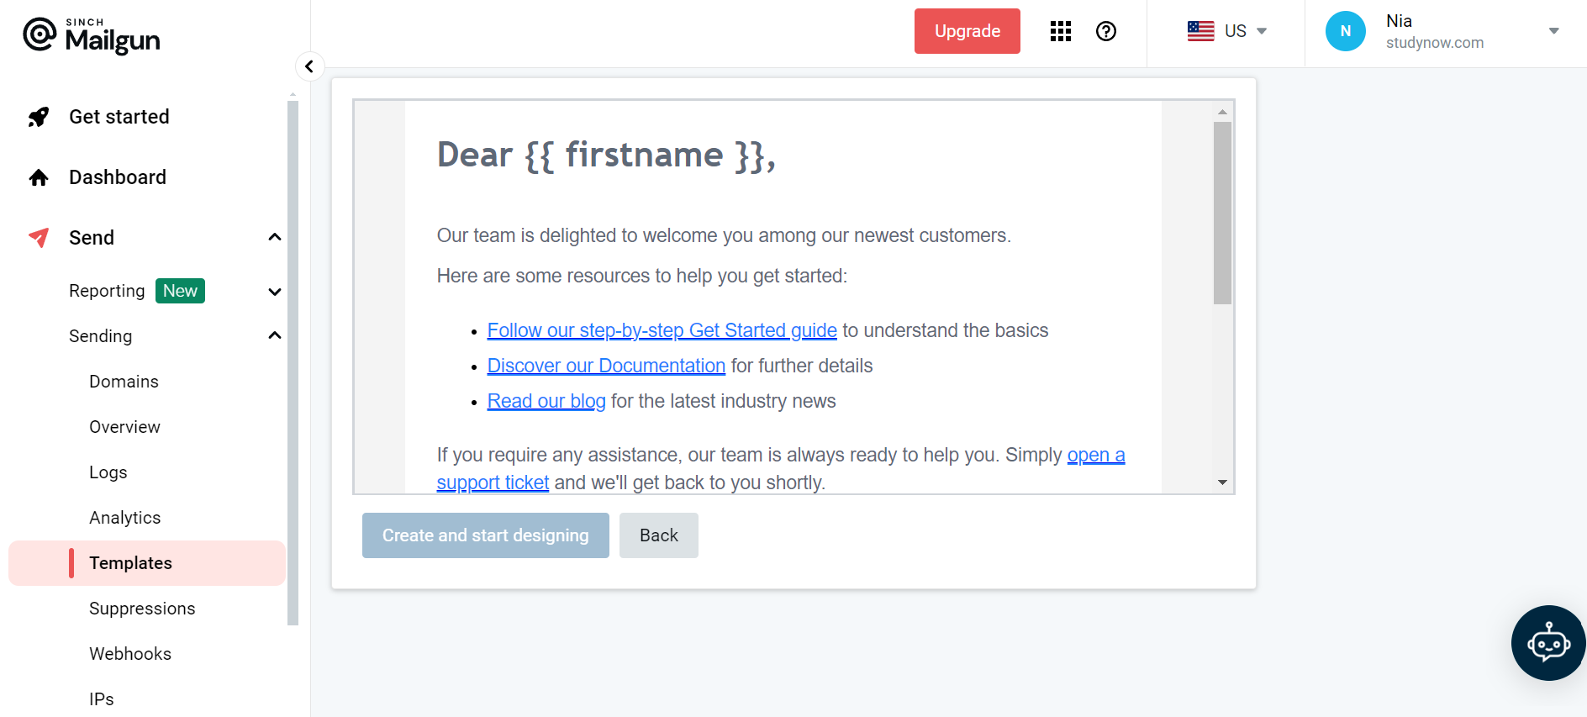Open the US region dropdown
Viewport: 1587px width, 717px height.
[x=1227, y=31]
